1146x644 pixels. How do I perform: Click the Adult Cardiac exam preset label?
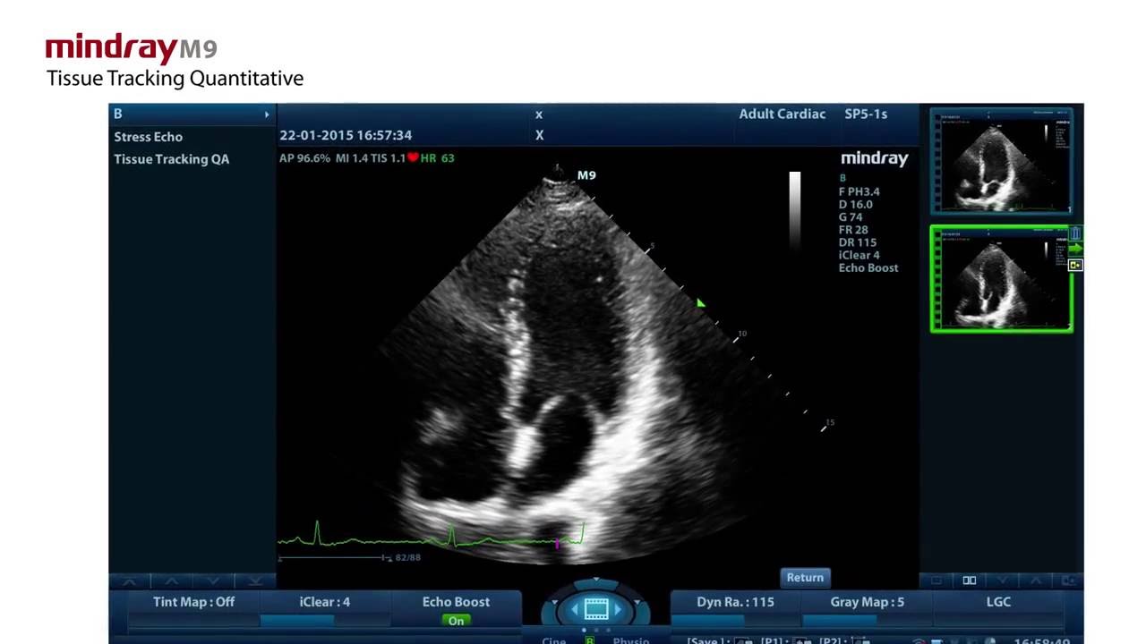[x=783, y=114]
